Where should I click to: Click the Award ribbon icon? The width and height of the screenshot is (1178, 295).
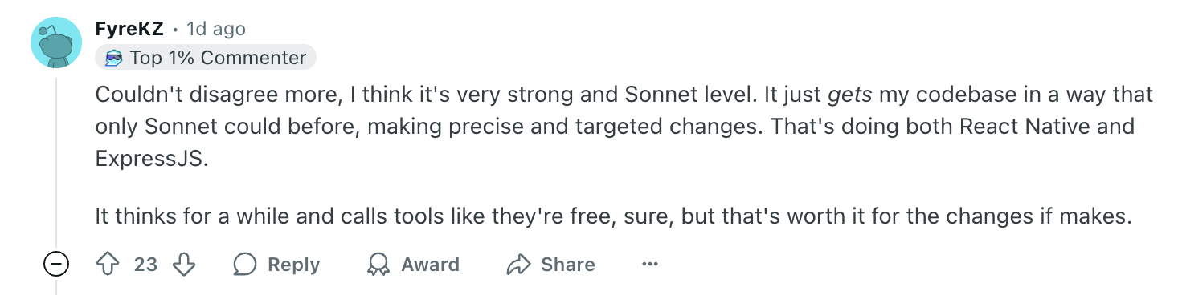point(378,265)
